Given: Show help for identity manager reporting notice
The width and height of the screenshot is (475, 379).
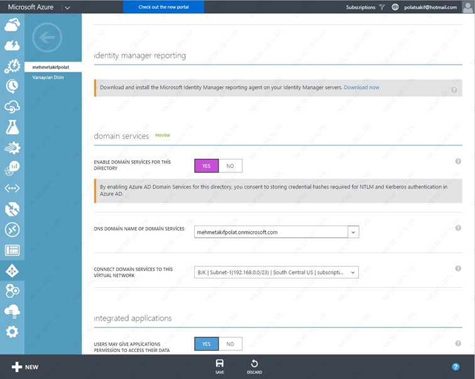Looking at the screenshot, I should [x=454, y=90].
